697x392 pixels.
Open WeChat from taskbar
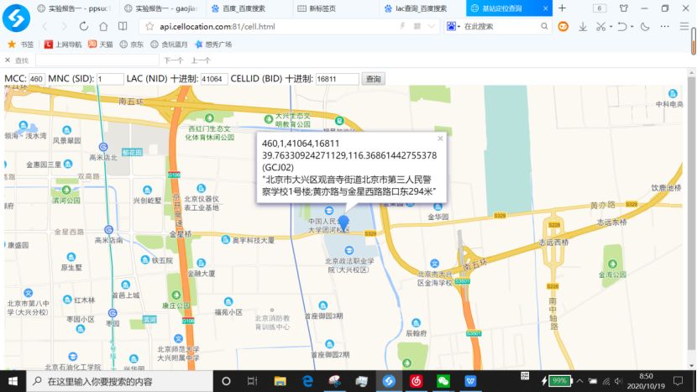point(443,381)
